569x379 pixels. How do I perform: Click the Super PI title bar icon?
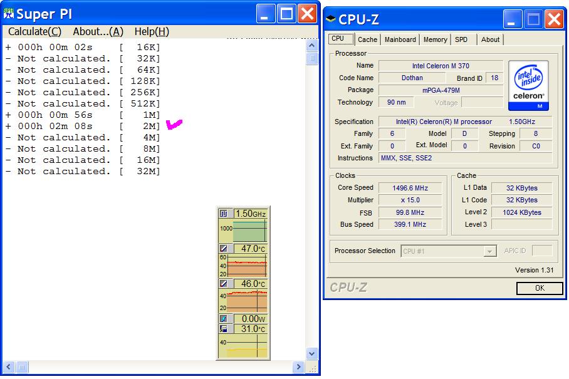(x=9, y=14)
